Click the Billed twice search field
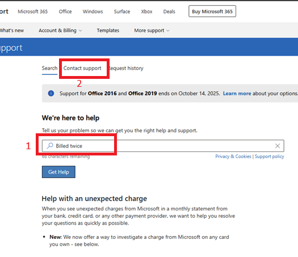Viewport: 298px width, 257px height. [x=163, y=146]
